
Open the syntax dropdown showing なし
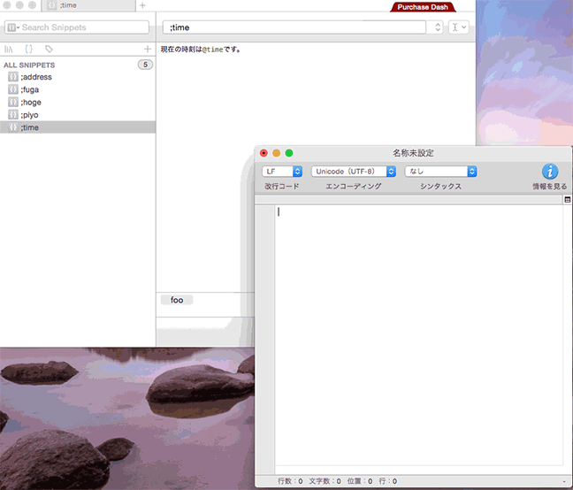(440, 171)
